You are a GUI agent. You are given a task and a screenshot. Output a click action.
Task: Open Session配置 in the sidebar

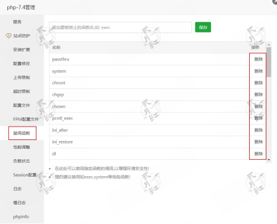(x=25, y=175)
